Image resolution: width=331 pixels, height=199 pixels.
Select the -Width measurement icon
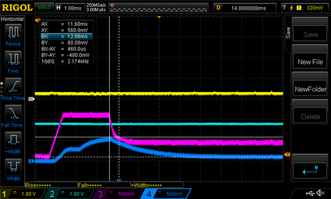(x=13, y=167)
